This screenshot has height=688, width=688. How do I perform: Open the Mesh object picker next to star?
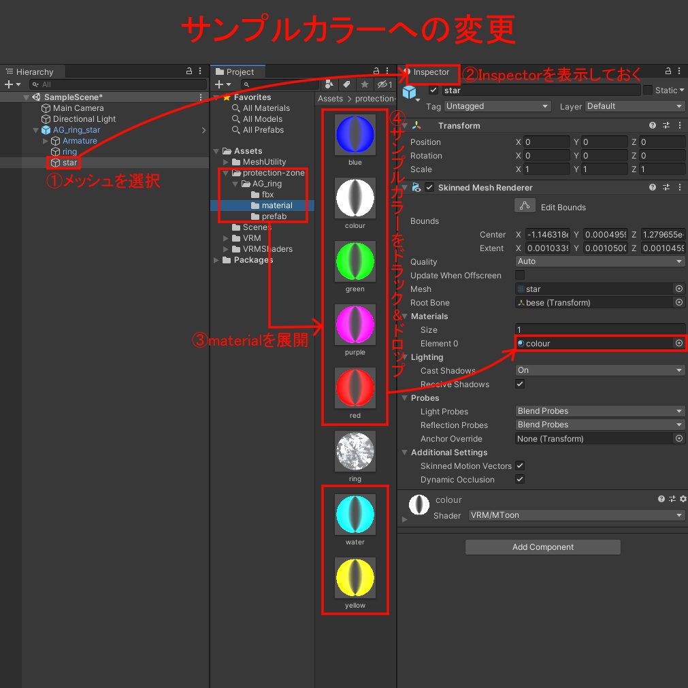pyautogui.click(x=678, y=289)
